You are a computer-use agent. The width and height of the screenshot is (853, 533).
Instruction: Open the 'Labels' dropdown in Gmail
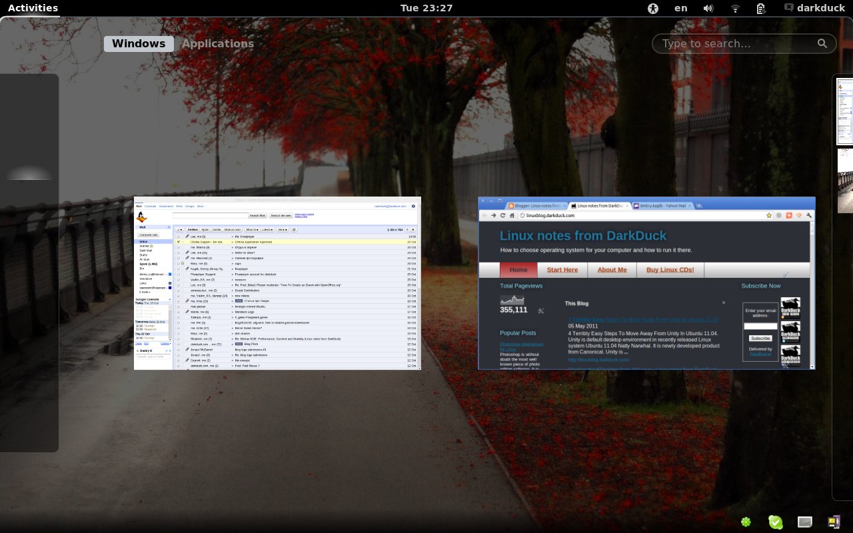[268, 229]
